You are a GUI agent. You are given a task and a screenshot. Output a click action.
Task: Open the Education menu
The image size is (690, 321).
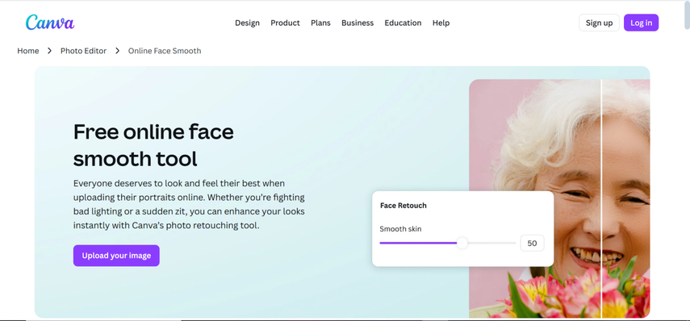403,23
